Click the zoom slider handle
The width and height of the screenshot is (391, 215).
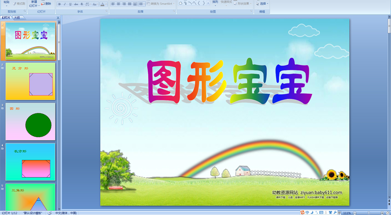(369, 213)
